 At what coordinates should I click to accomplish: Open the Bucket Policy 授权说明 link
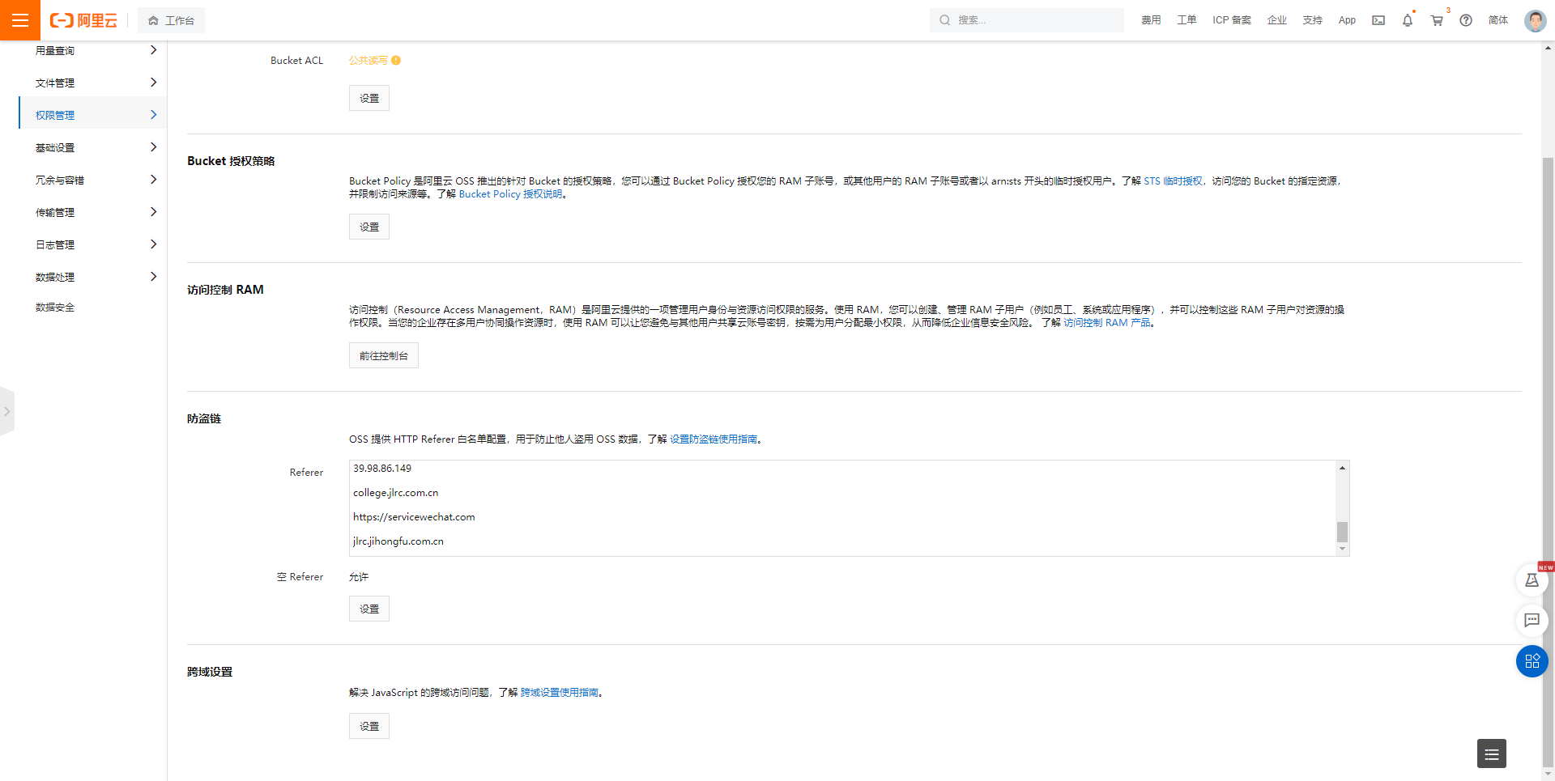(x=509, y=193)
